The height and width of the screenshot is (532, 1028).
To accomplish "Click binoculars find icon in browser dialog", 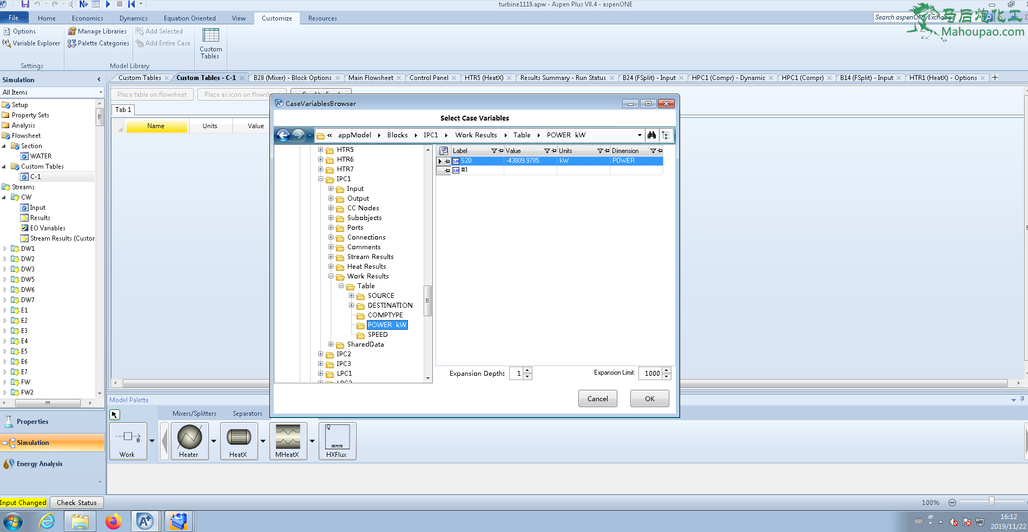I will coord(651,135).
